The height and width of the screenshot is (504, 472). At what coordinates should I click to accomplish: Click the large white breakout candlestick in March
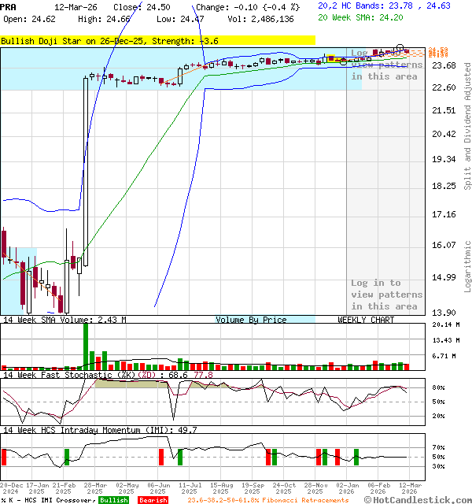click(86, 170)
